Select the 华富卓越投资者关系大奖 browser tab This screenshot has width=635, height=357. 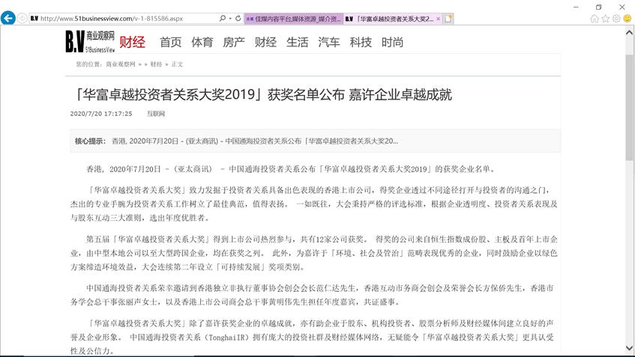(392, 19)
